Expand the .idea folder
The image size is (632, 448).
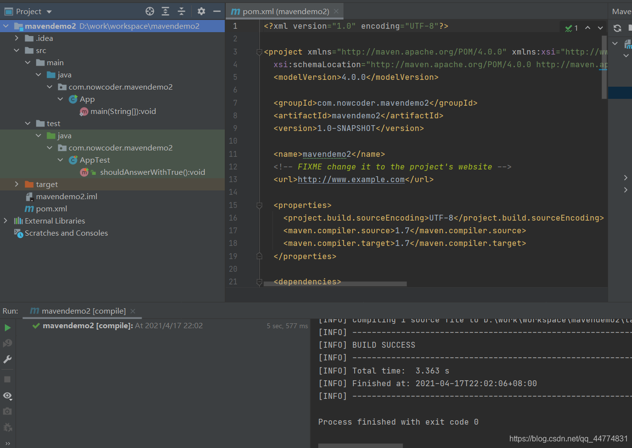(x=17, y=38)
